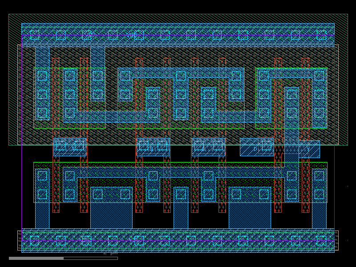Select the leftmost contact in the top power rail

(35, 35)
